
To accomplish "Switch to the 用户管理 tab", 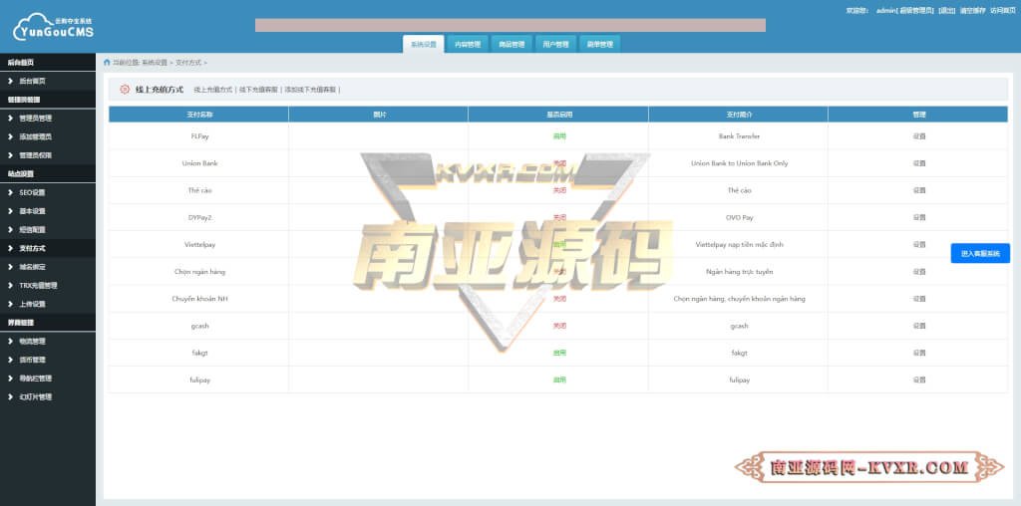I will (555, 44).
